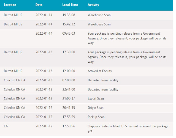Viewport: 176px width, 138px height.
Task: Click the 17:30:00 time entry
Action: (69, 52)
